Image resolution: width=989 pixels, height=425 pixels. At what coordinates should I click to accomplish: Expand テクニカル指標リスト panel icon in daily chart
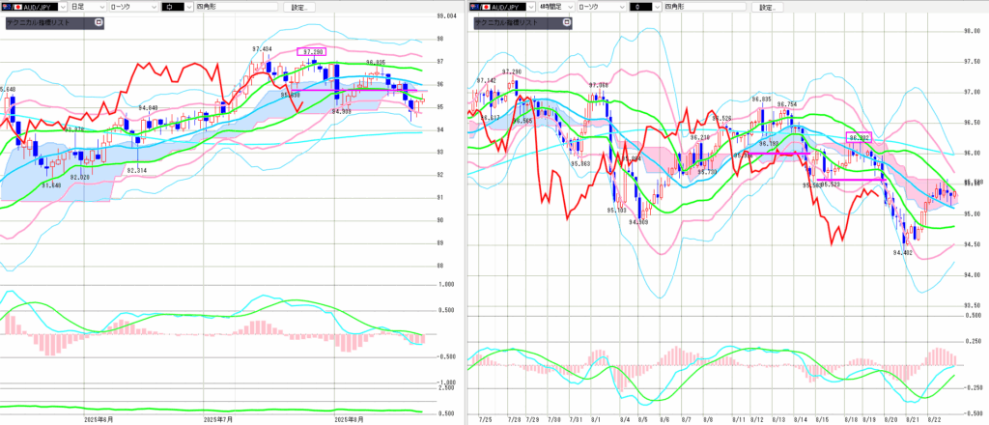point(98,22)
